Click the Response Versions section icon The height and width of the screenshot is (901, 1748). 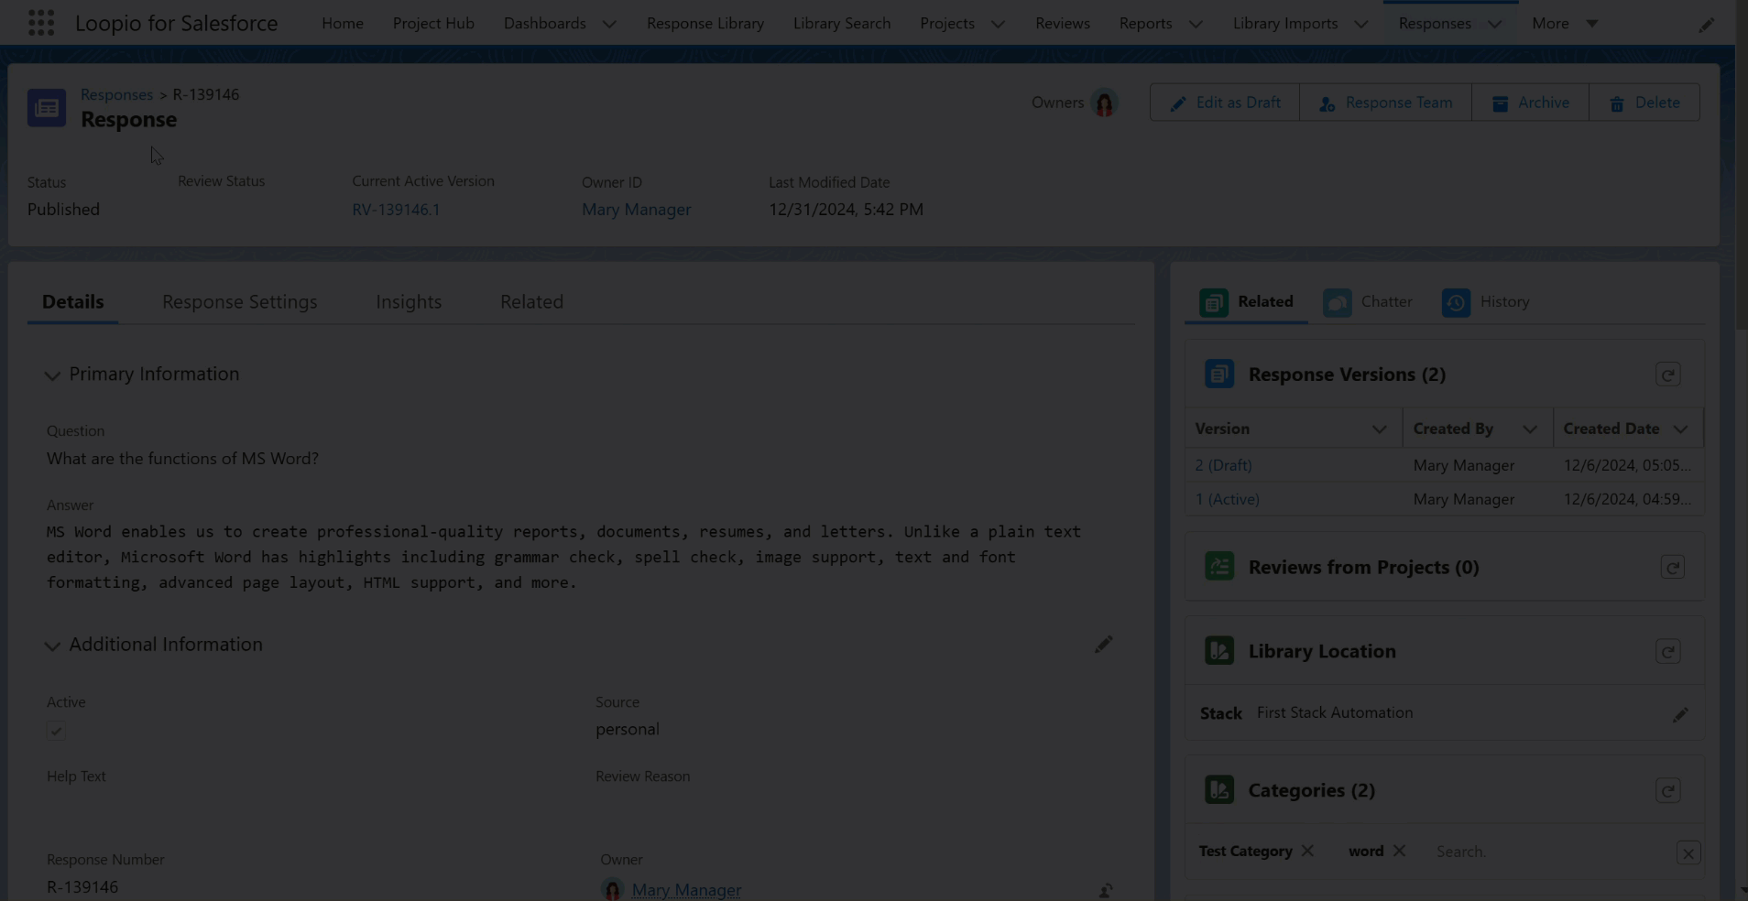(x=1219, y=374)
